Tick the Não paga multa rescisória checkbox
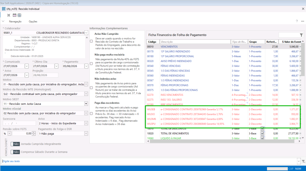Image resolution: width=306 pixels, height=171 pixels. point(91,64)
